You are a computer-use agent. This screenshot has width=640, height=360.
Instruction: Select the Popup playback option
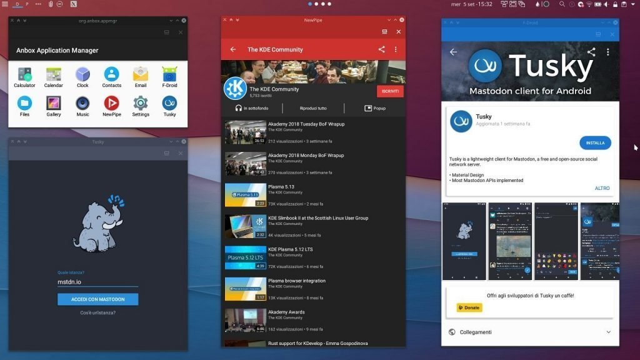(375, 108)
